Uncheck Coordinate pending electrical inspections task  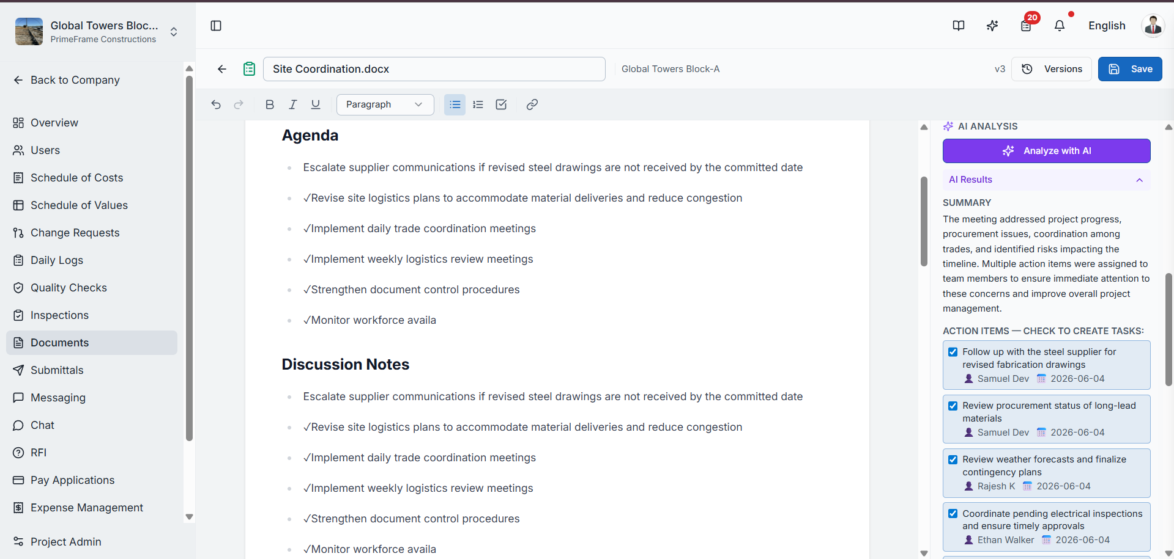click(953, 514)
